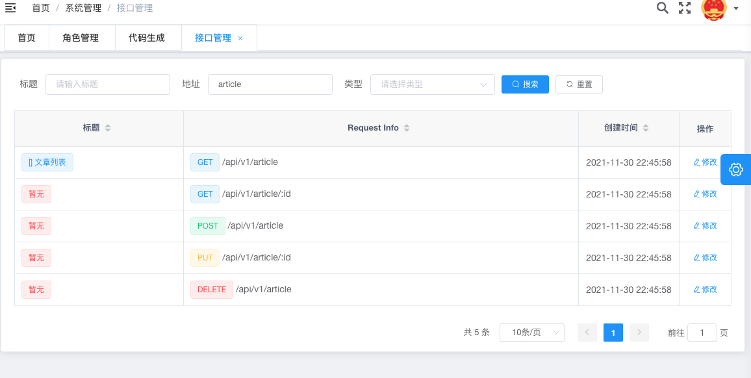Click the 搜索 search button

click(525, 84)
